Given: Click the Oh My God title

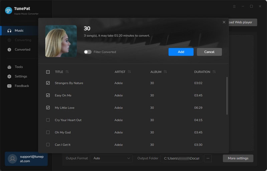Looking at the screenshot, I should (x=63, y=132).
